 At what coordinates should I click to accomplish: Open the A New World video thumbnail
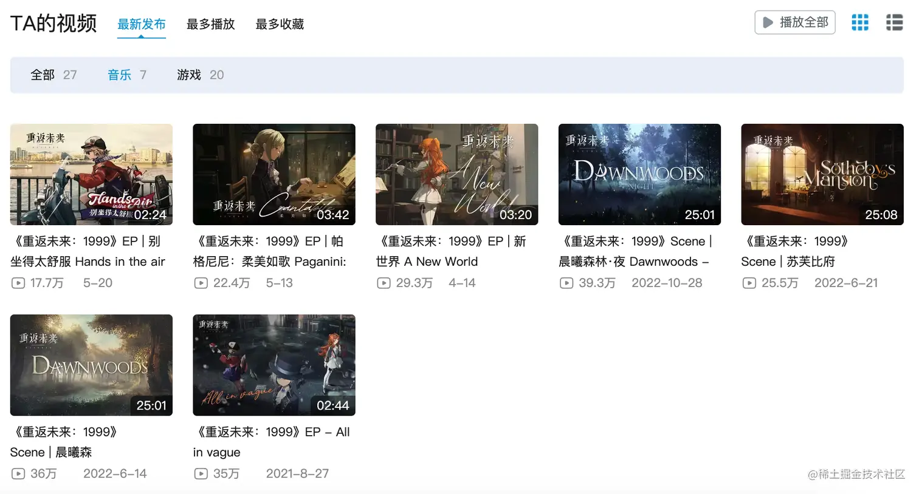click(x=456, y=174)
